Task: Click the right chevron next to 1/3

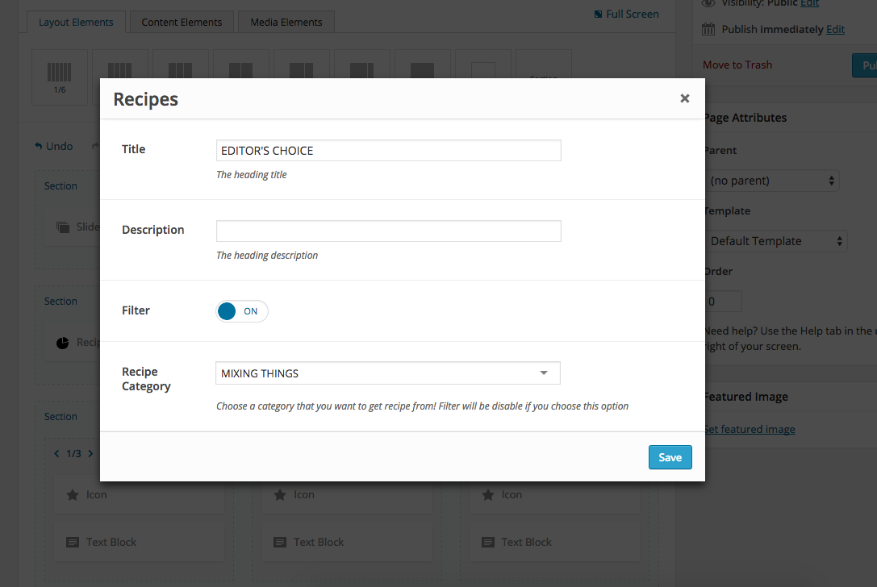Action: [x=90, y=454]
